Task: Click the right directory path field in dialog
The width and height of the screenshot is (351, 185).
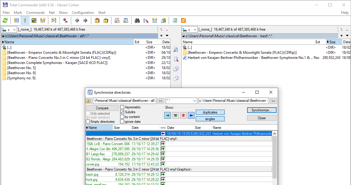Action: [x=234, y=101]
